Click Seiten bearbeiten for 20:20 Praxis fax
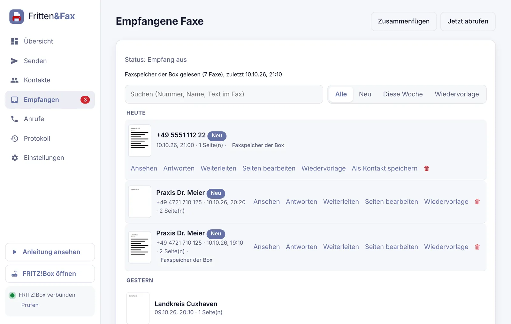 (x=392, y=202)
